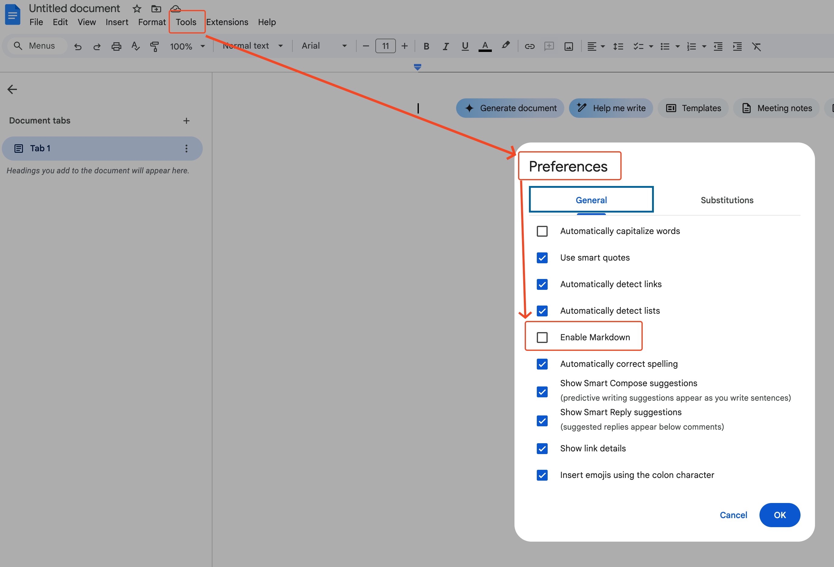
Task: Click the clear formatting icon
Action: [756, 46]
